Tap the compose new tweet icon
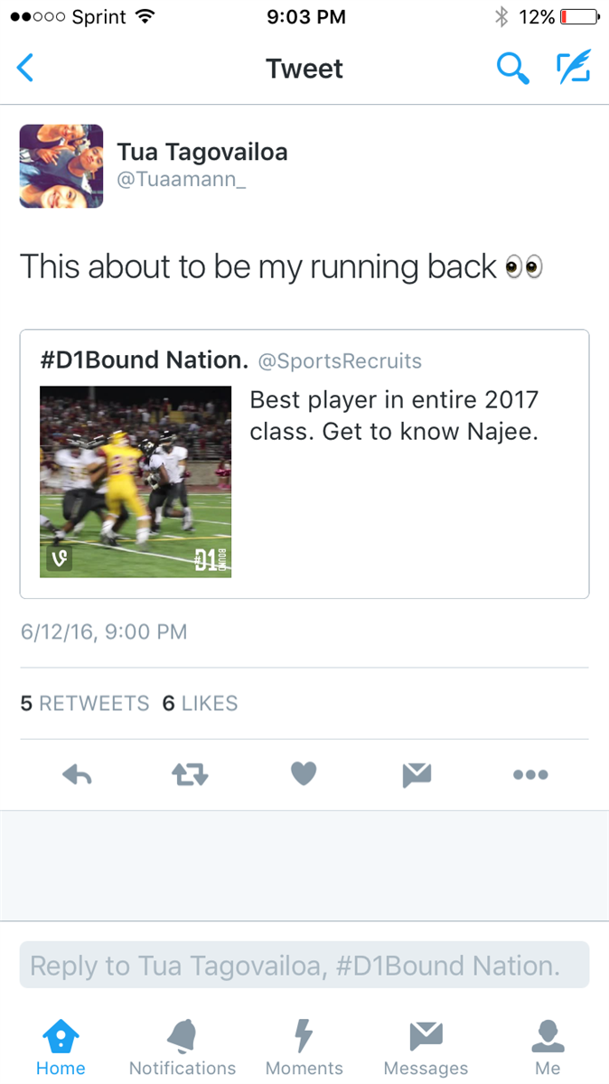This screenshot has height=1084, width=609. click(x=573, y=69)
